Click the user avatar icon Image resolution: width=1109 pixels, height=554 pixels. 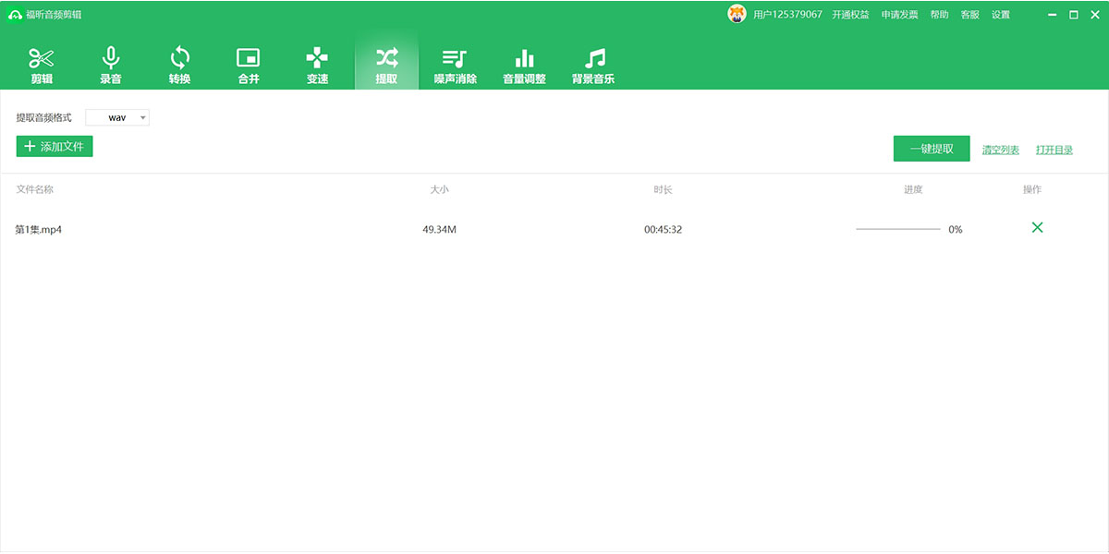[x=737, y=15]
